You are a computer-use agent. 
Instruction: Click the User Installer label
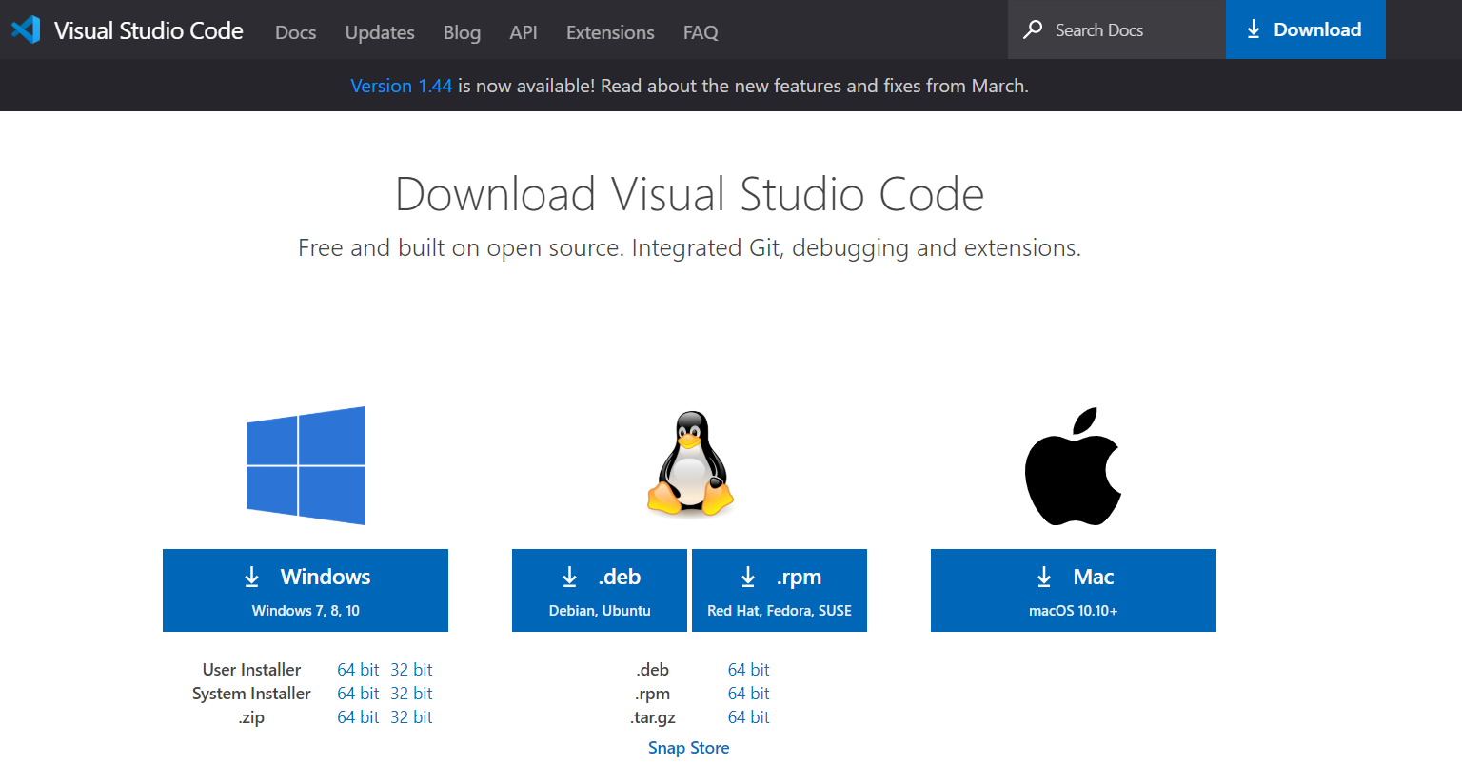click(x=251, y=670)
